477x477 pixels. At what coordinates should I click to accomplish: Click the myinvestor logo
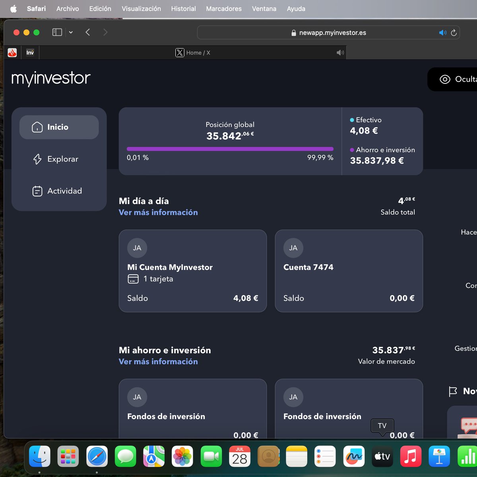(x=51, y=78)
